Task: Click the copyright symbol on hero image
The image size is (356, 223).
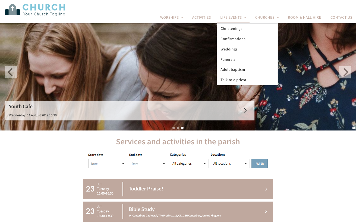Action: (354, 128)
